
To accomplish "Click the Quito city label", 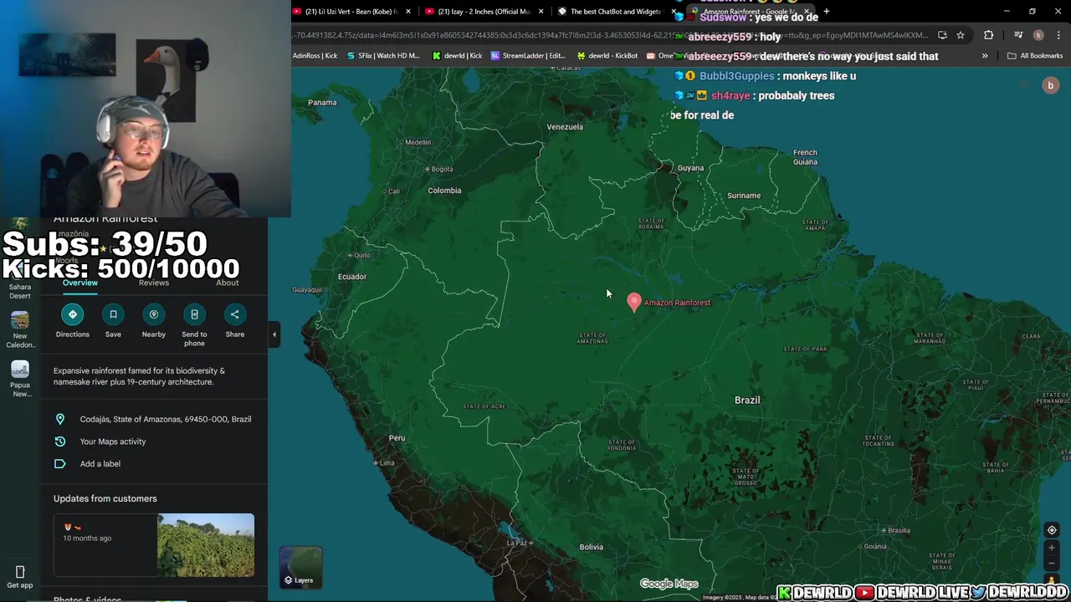I will [x=361, y=255].
